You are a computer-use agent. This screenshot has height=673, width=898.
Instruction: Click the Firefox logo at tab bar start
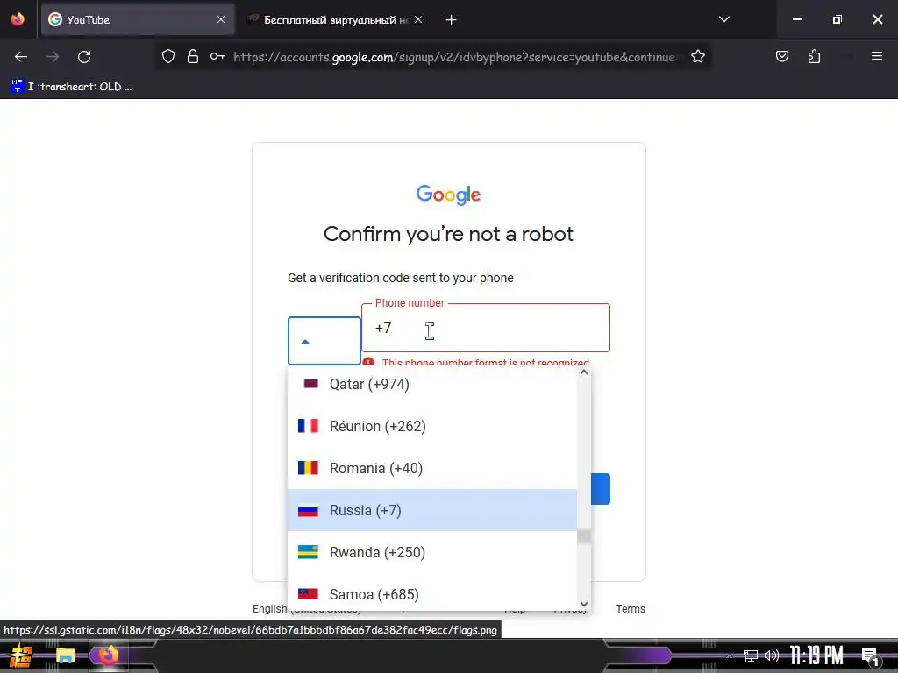click(x=18, y=19)
